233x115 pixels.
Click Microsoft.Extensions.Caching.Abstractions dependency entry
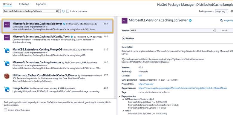click(153, 105)
